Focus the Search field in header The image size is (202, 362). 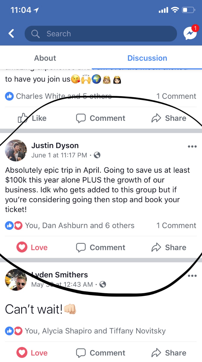click(101, 34)
